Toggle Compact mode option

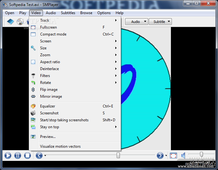[75, 34]
